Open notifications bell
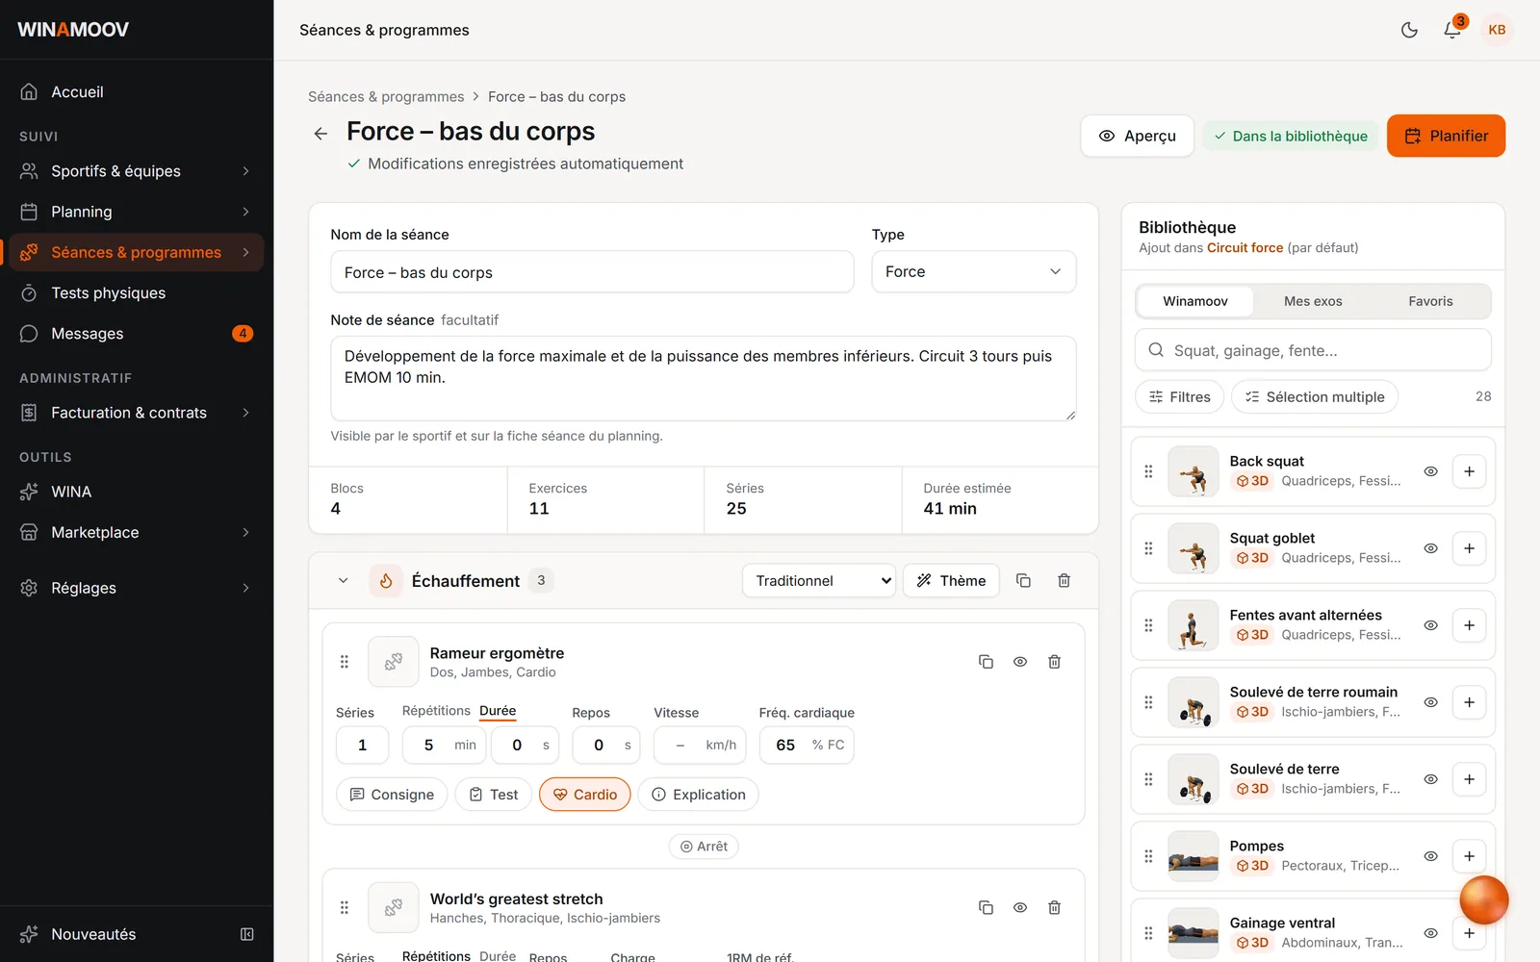Screen dimensions: 1540x962 pos(1452,30)
